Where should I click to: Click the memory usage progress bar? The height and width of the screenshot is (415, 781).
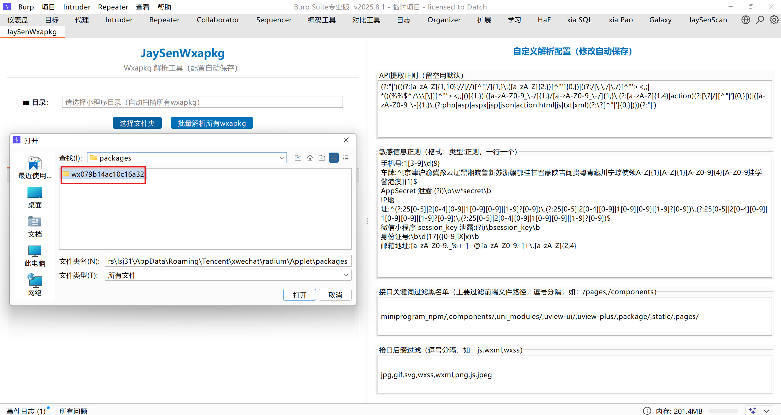coord(723,411)
